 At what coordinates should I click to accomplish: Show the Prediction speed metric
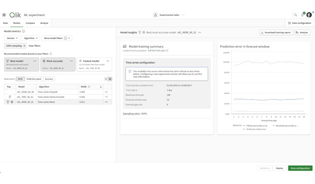pyautogui.click(x=34, y=79)
